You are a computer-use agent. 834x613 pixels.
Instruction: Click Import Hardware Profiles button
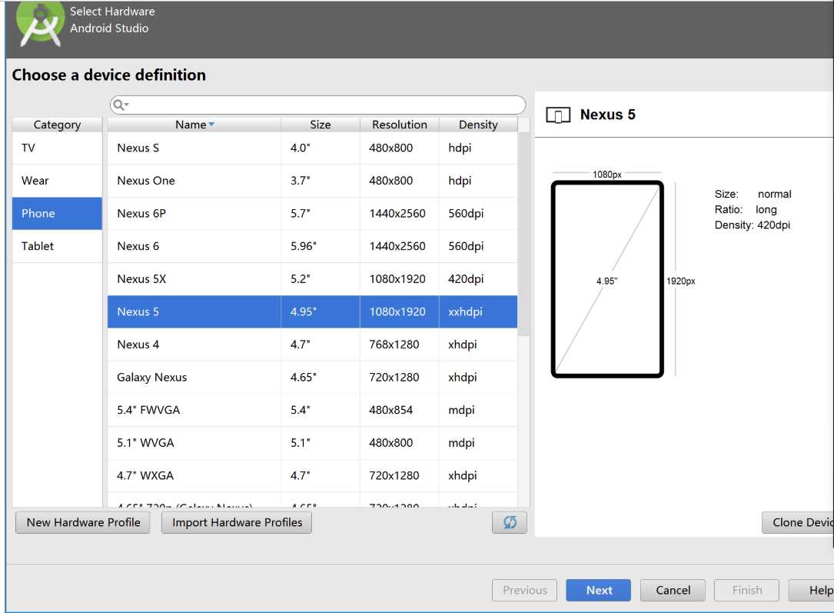pos(237,522)
